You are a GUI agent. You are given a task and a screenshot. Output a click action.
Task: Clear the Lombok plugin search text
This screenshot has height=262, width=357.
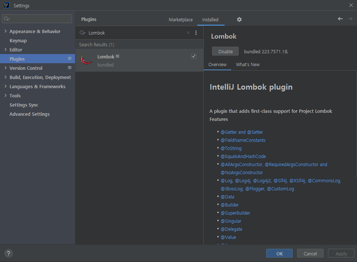click(188, 33)
